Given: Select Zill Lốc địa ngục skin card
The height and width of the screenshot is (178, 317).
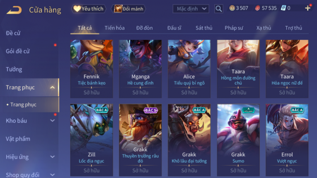Looking at the screenshot, I should [x=92, y=140].
